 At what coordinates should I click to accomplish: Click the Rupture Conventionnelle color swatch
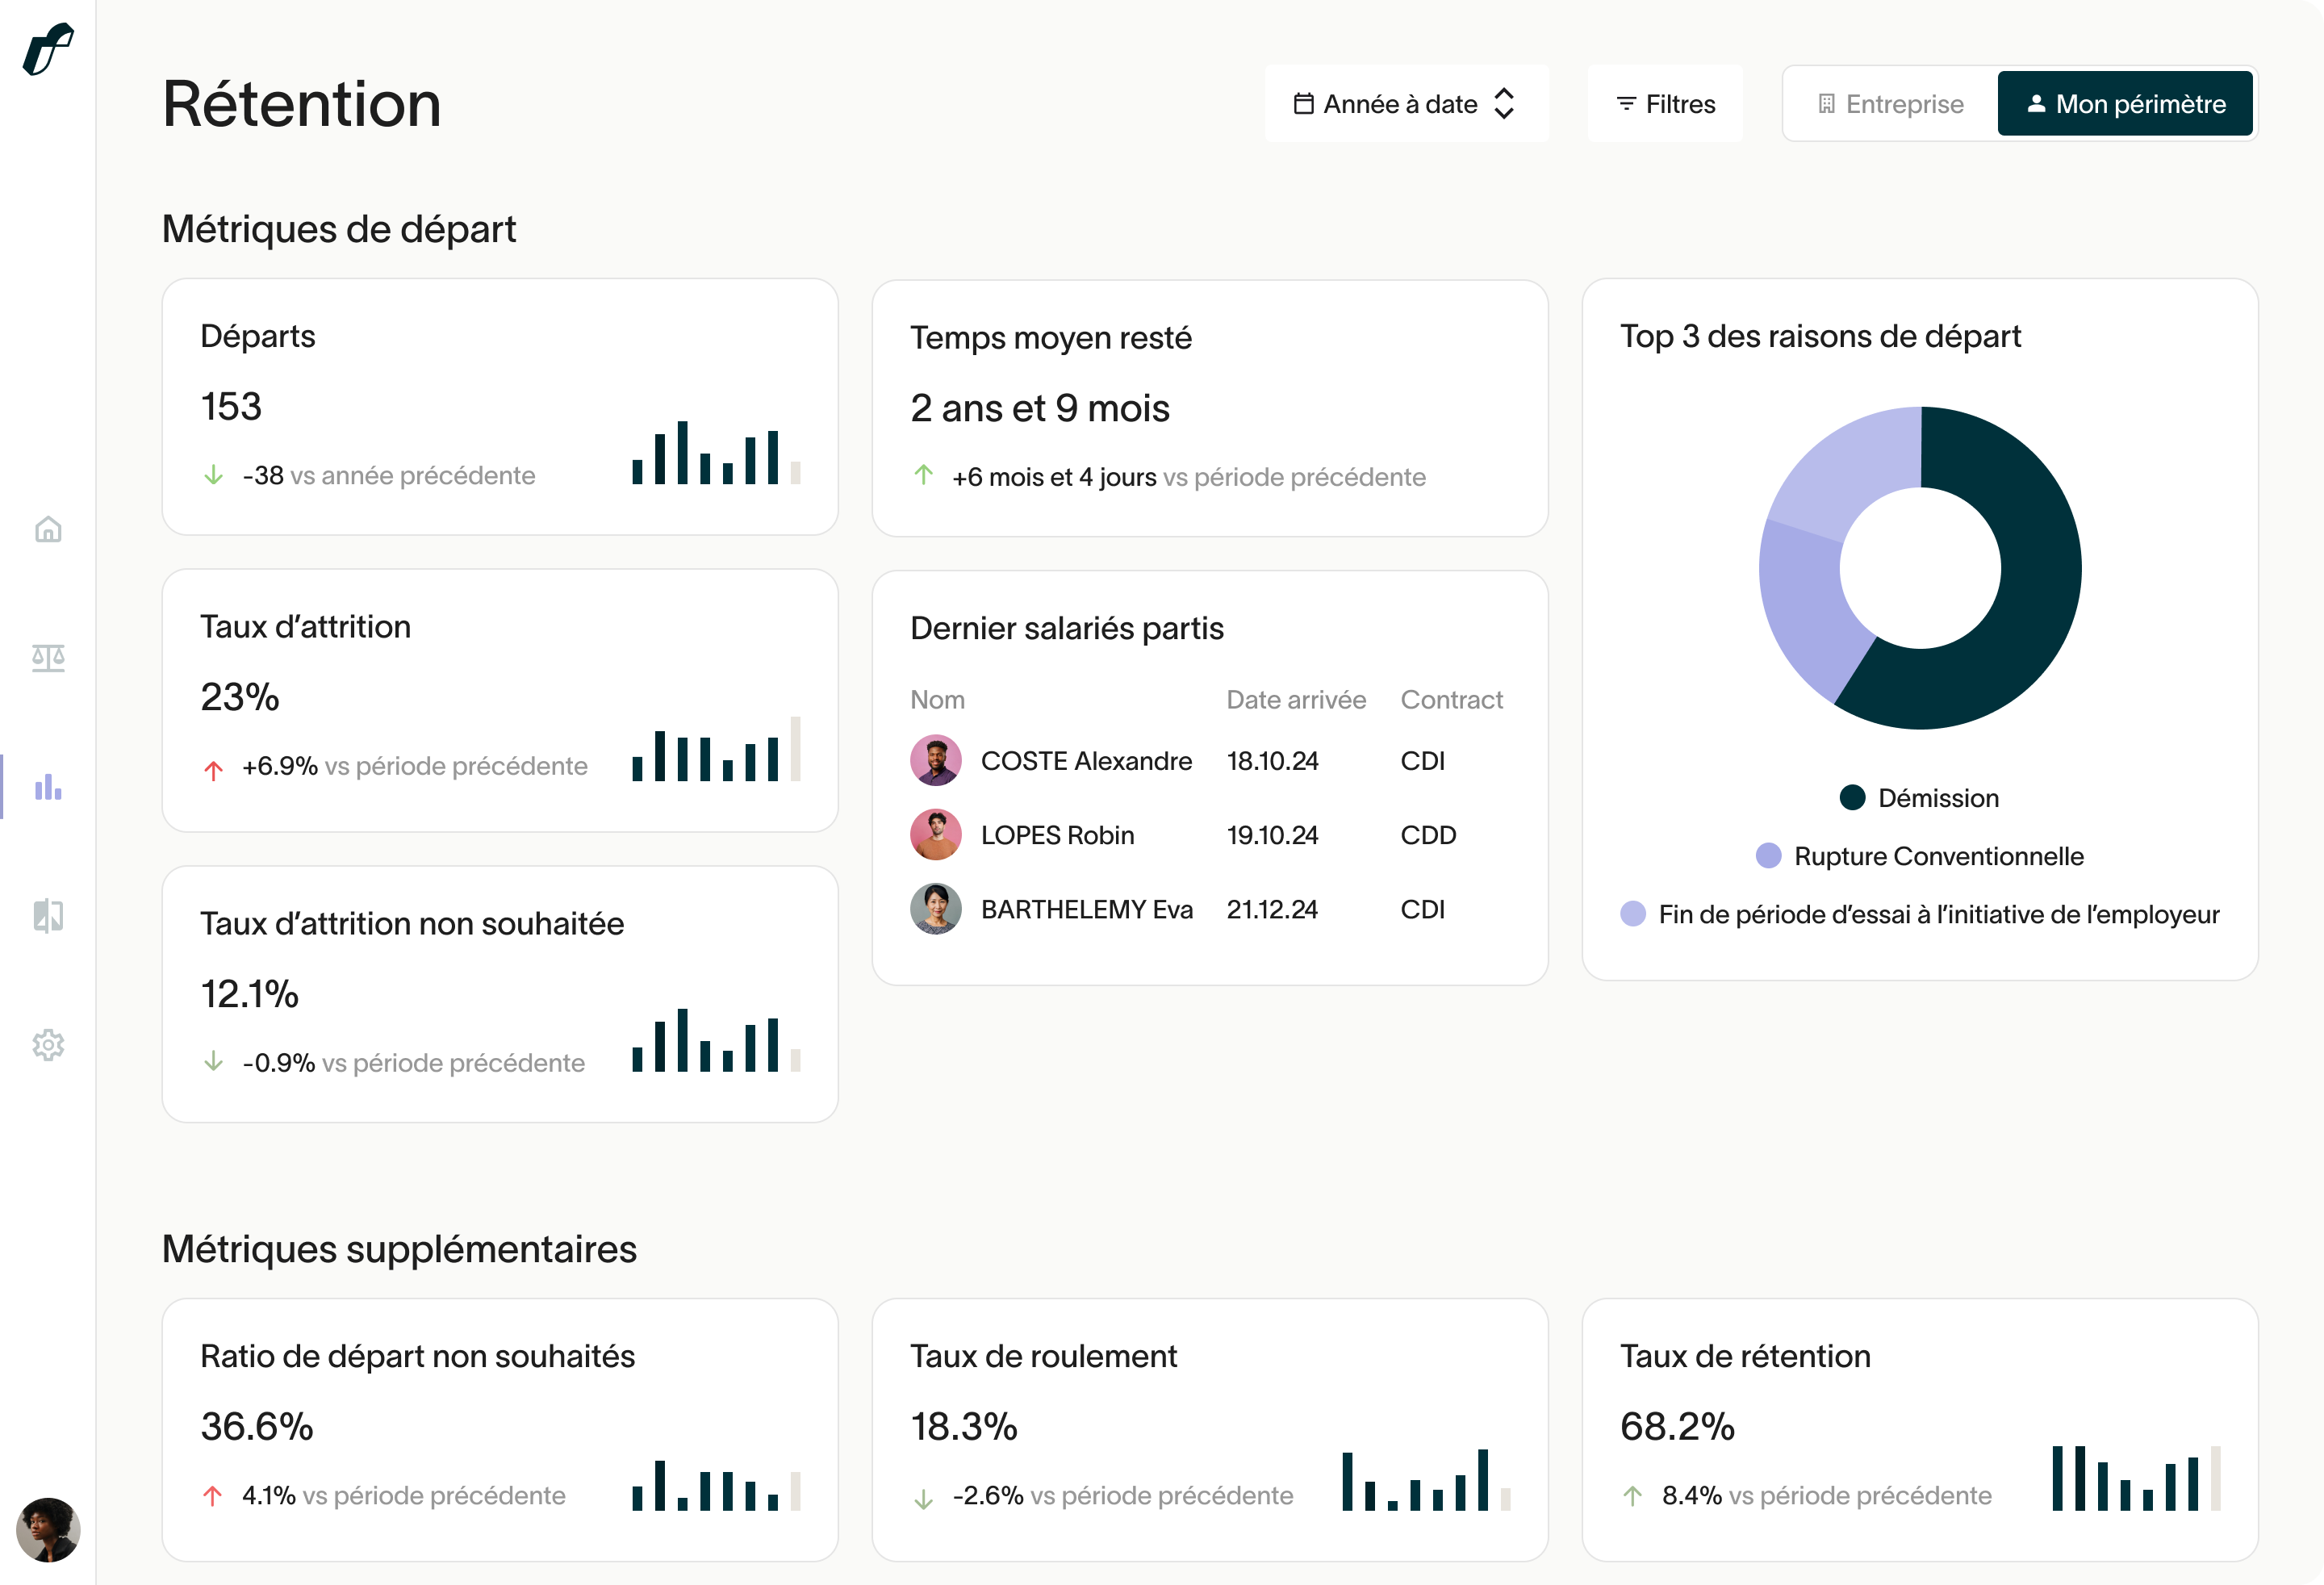pyautogui.click(x=1768, y=856)
